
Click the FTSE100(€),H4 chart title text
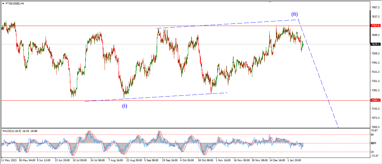click(x=15, y=3)
